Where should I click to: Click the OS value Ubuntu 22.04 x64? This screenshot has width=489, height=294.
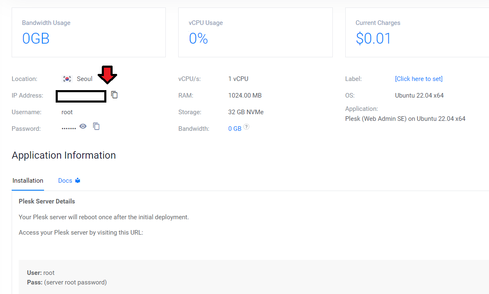(419, 96)
